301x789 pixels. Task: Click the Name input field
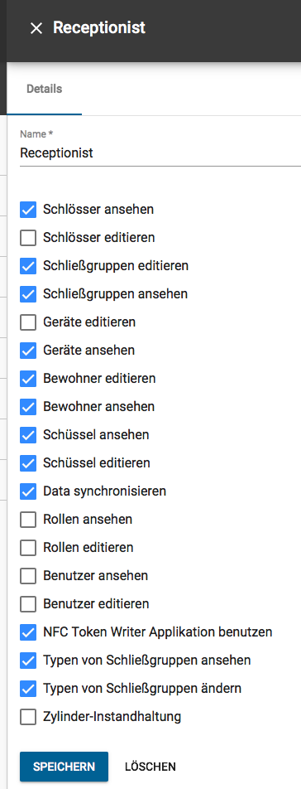coord(160,153)
